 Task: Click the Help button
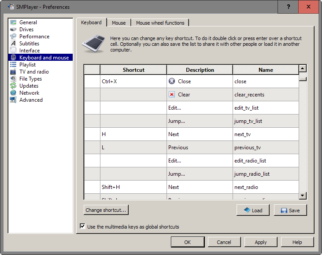tap(297, 242)
